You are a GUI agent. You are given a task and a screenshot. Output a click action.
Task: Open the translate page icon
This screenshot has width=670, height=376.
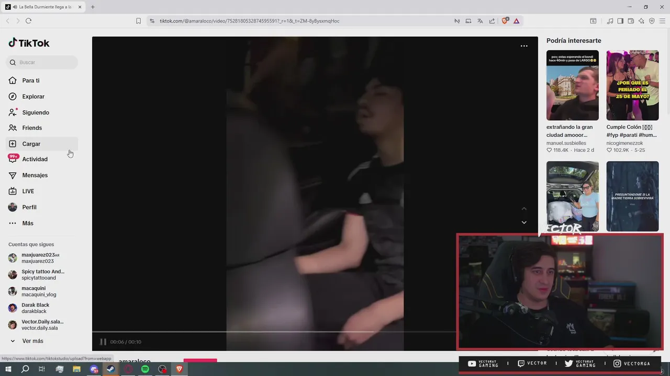pos(480,21)
